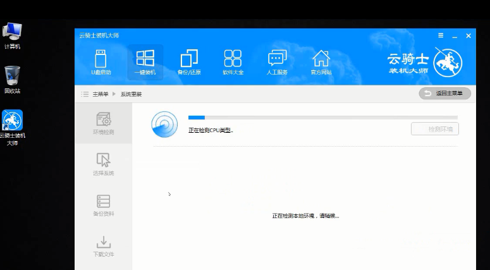
Task: Select 云骑士装机大师 desktop shortcut
Action: point(12,128)
